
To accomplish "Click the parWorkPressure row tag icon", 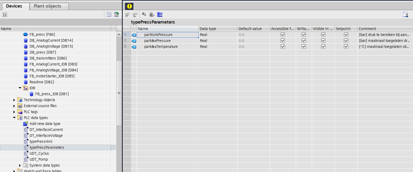I will point(134,35).
